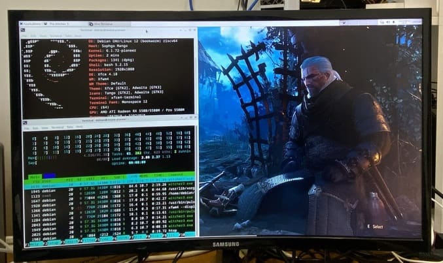The height and width of the screenshot is (263, 443).
Task: Click the Load average text in htop
Action: 142,157
